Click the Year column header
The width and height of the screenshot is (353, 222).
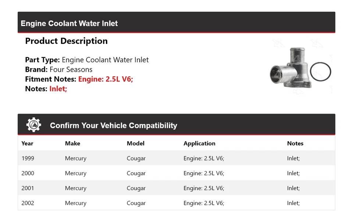tap(27, 143)
